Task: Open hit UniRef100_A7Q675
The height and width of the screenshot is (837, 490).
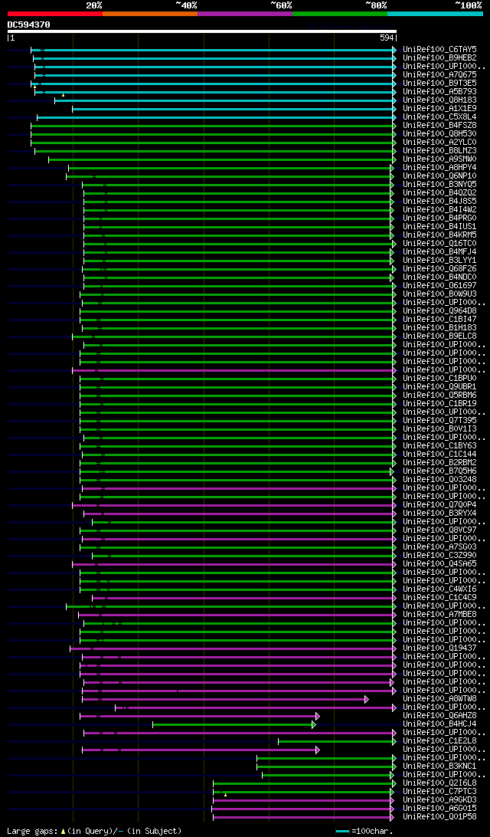Action: 440,75
